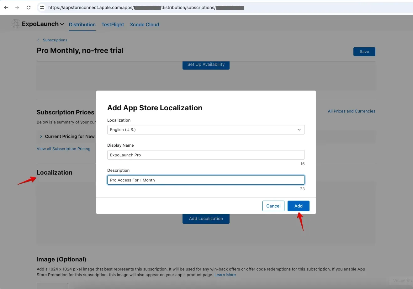The height and width of the screenshot is (289, 413).
Task: Click Add Localization button behind dialog
Action: point(206,219)
